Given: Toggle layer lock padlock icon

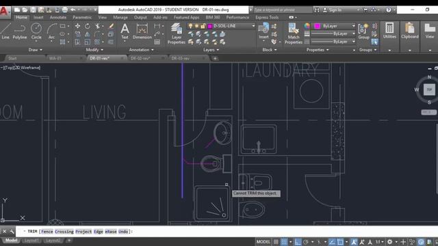Looking at the screenshot, I should [203, 26].
